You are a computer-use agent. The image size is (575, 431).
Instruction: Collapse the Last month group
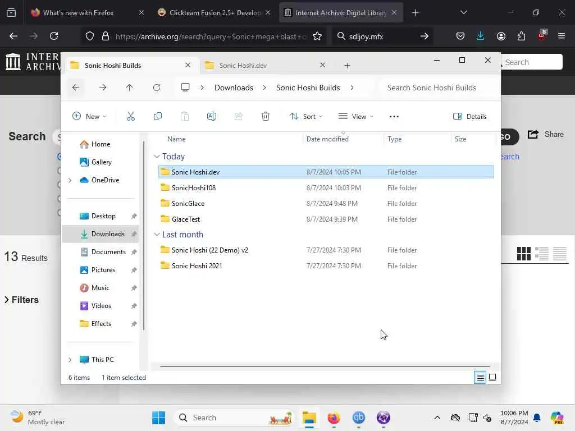pyautogui.click(x=157, y=235)
